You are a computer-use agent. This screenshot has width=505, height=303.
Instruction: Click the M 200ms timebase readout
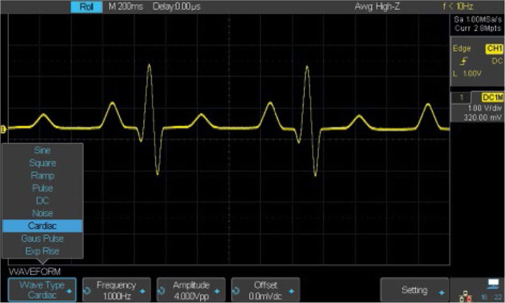(x=126, y=6)
